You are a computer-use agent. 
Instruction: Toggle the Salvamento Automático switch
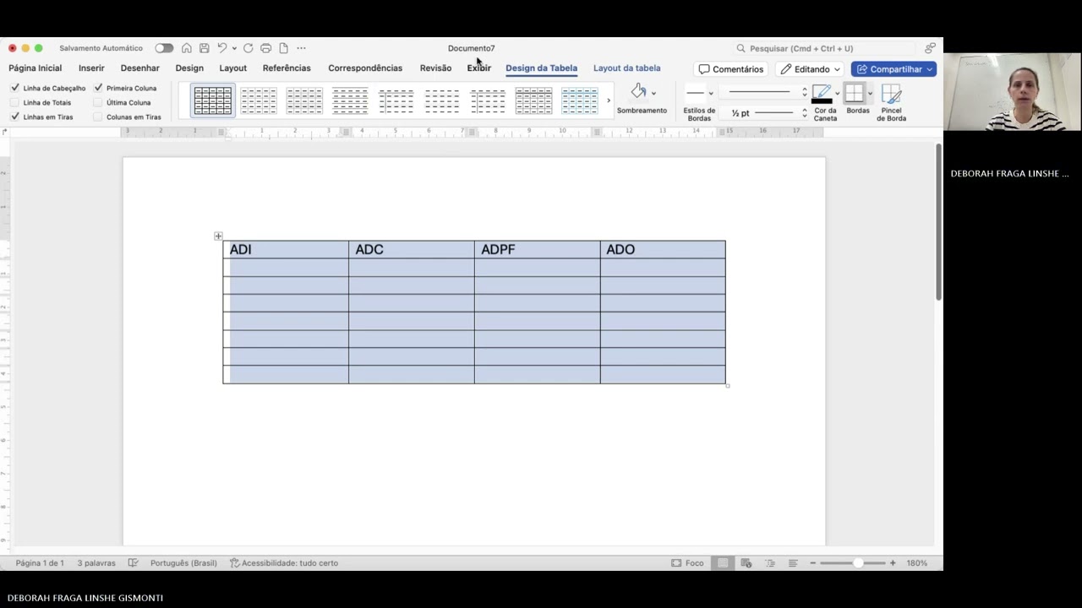coord(164,48)
